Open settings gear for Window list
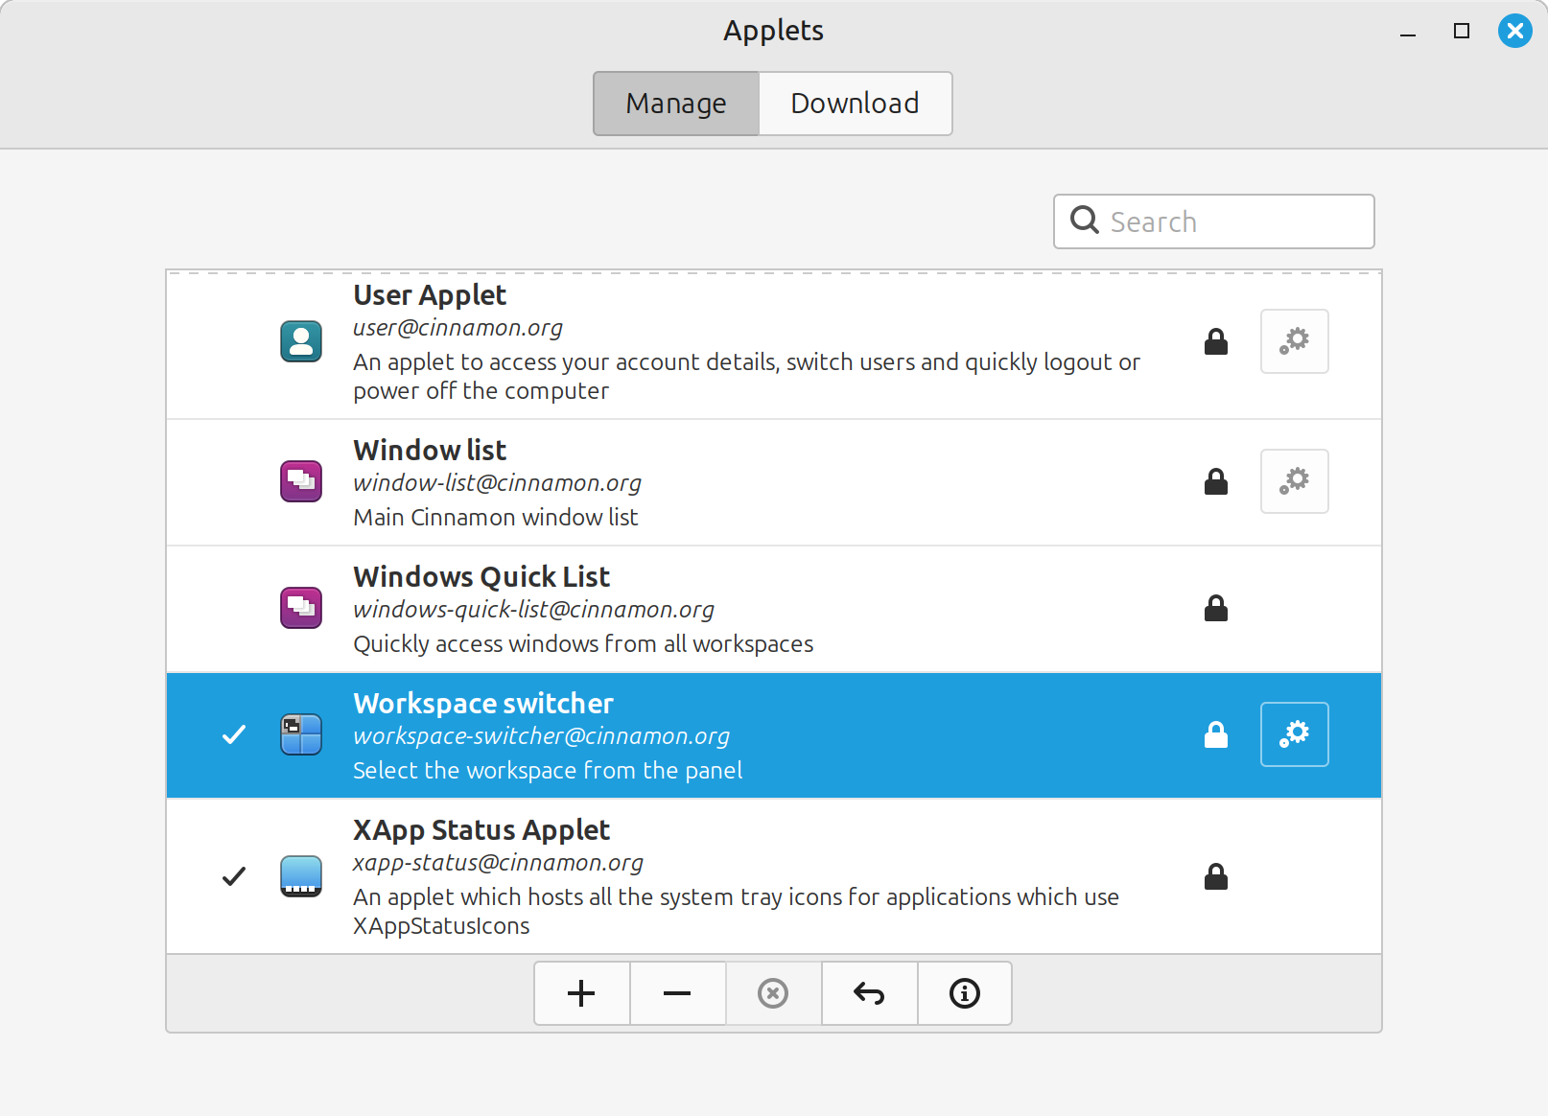Screen dimensions: 1548x1116 click(x=1294, y=481)
